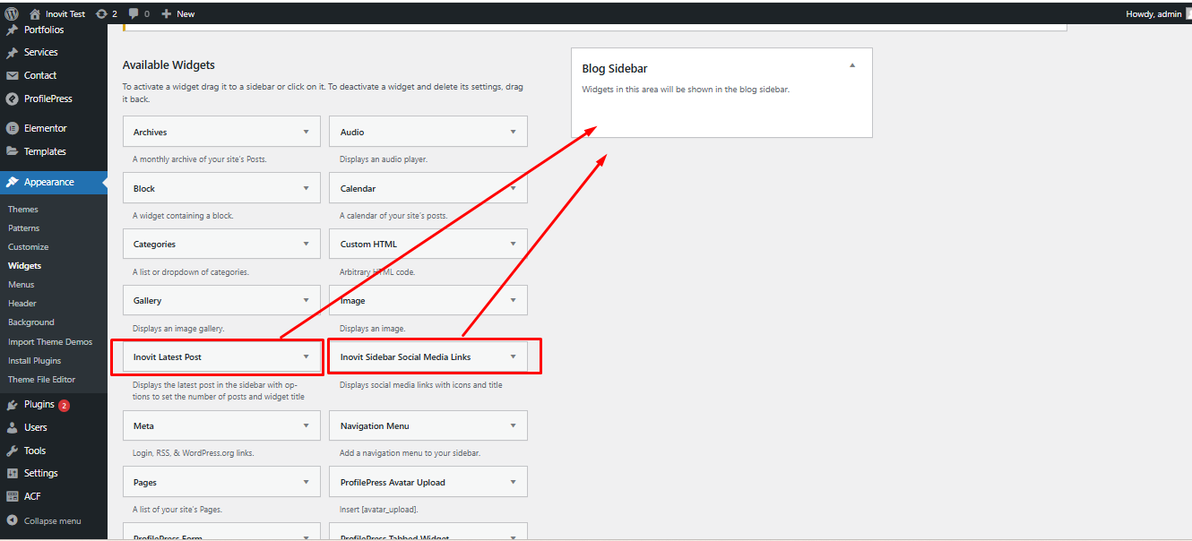The width and height of the screenshot is (1192, 541).
Task: Open the Background submenu item
Action: [31, 322]
